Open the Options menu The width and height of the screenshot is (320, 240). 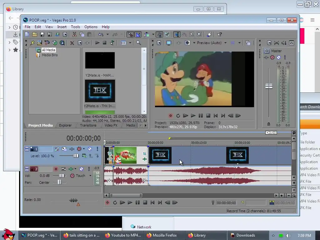pyautogui.click(x=91, y=27)
